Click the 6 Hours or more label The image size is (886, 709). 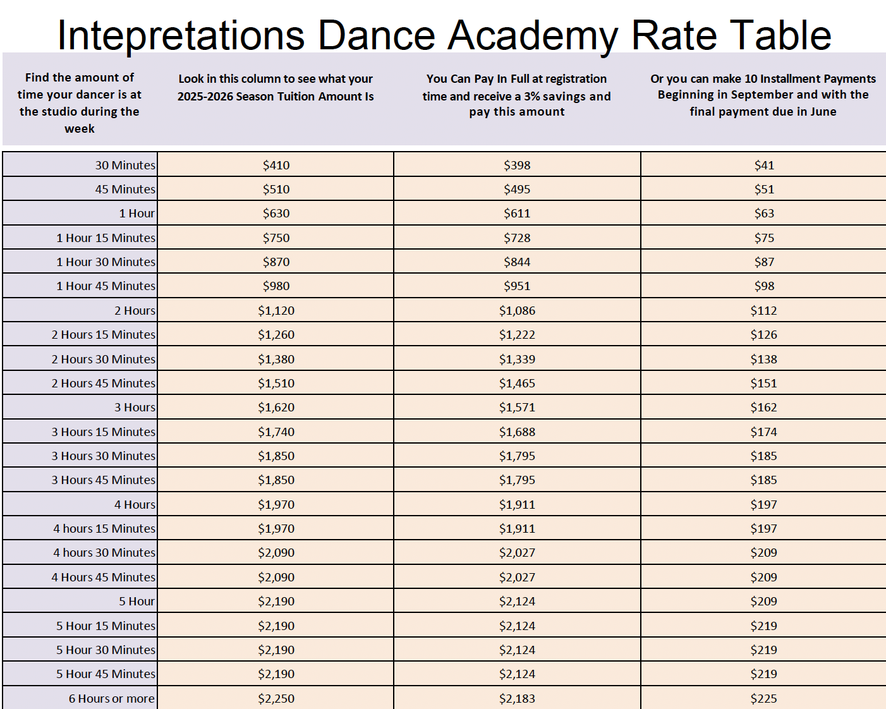111,698
